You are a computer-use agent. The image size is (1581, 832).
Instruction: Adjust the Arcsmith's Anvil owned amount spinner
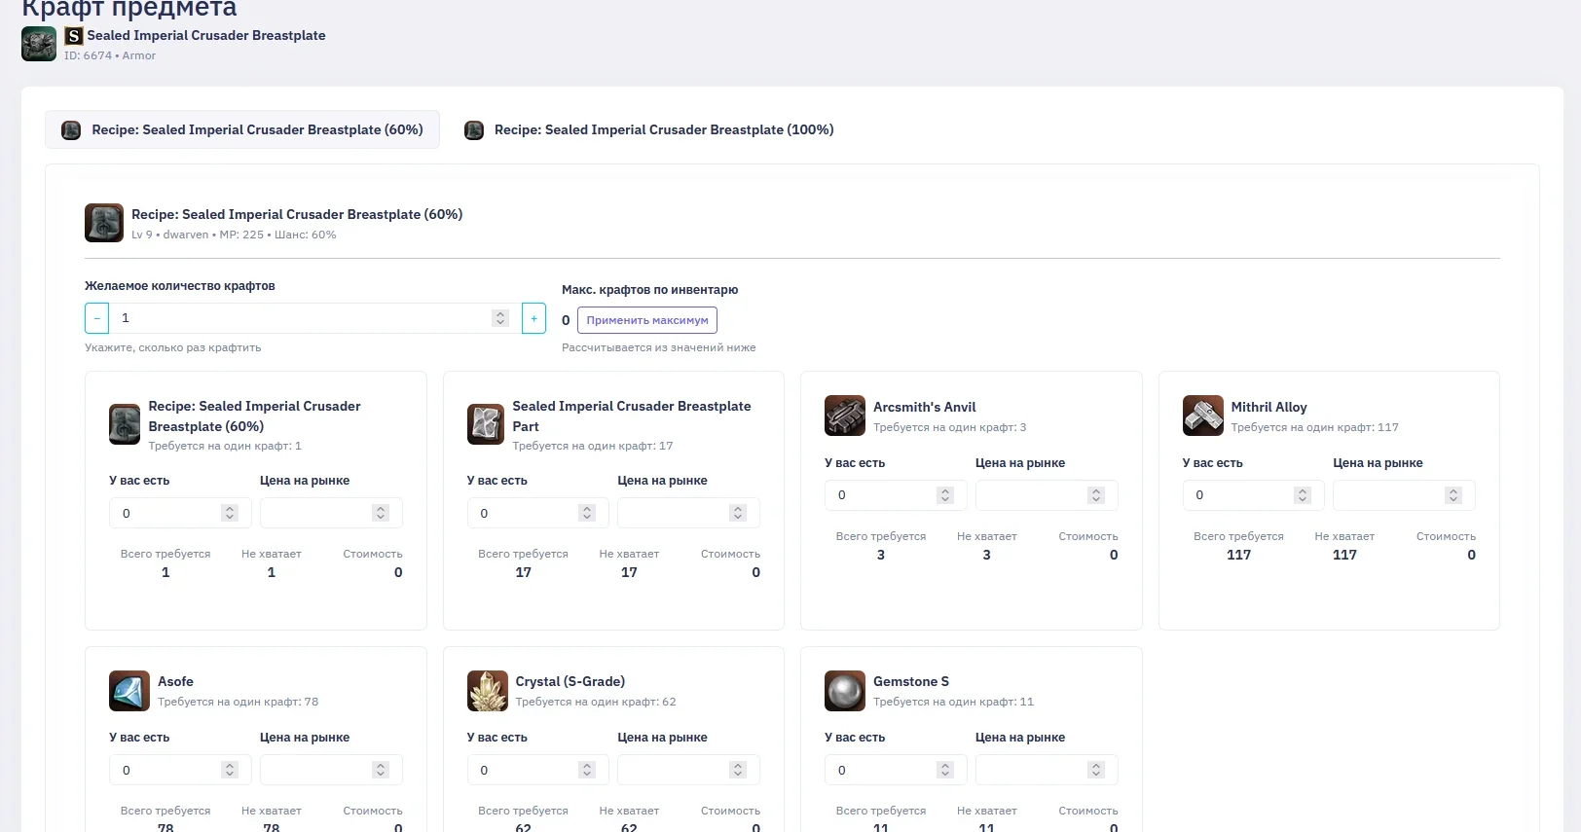click(944, 495)
